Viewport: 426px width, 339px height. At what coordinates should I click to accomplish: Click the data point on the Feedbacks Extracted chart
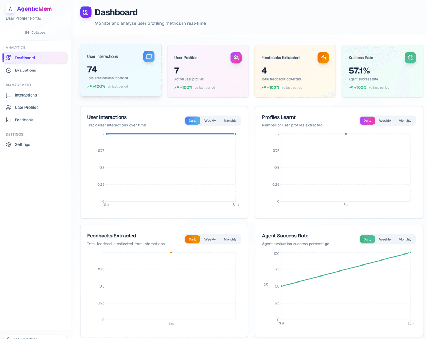coord(171,252)
